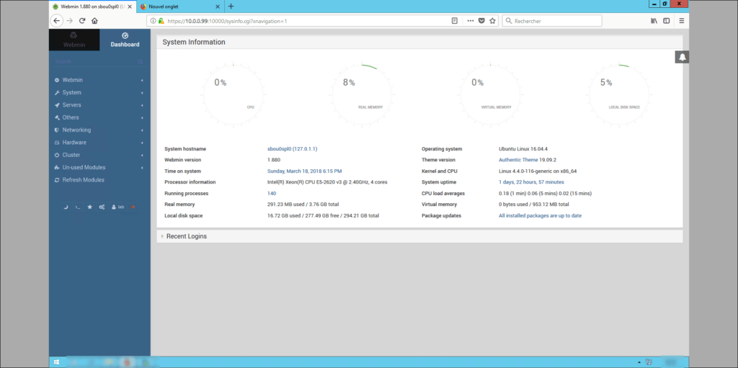
Task: Switch to the 'Nouvel onglet' browser tab
Action: pos(180,6)
